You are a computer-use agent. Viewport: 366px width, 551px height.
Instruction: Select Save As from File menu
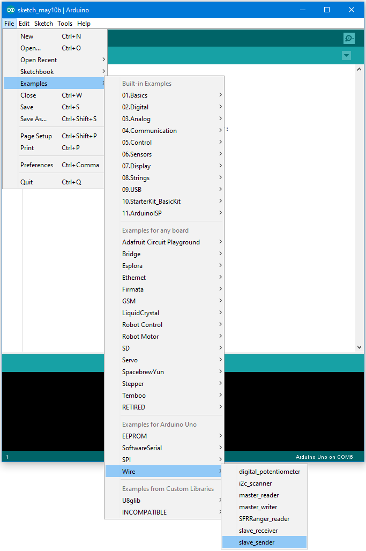33,119
